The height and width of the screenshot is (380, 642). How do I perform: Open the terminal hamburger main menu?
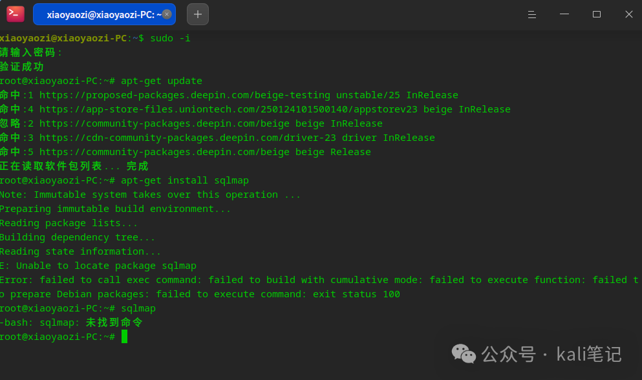coord(531,14)
